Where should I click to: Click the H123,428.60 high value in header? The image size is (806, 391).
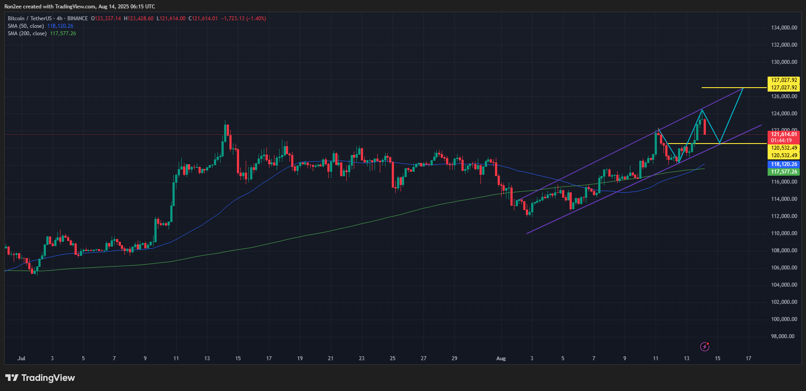(139, 18)
